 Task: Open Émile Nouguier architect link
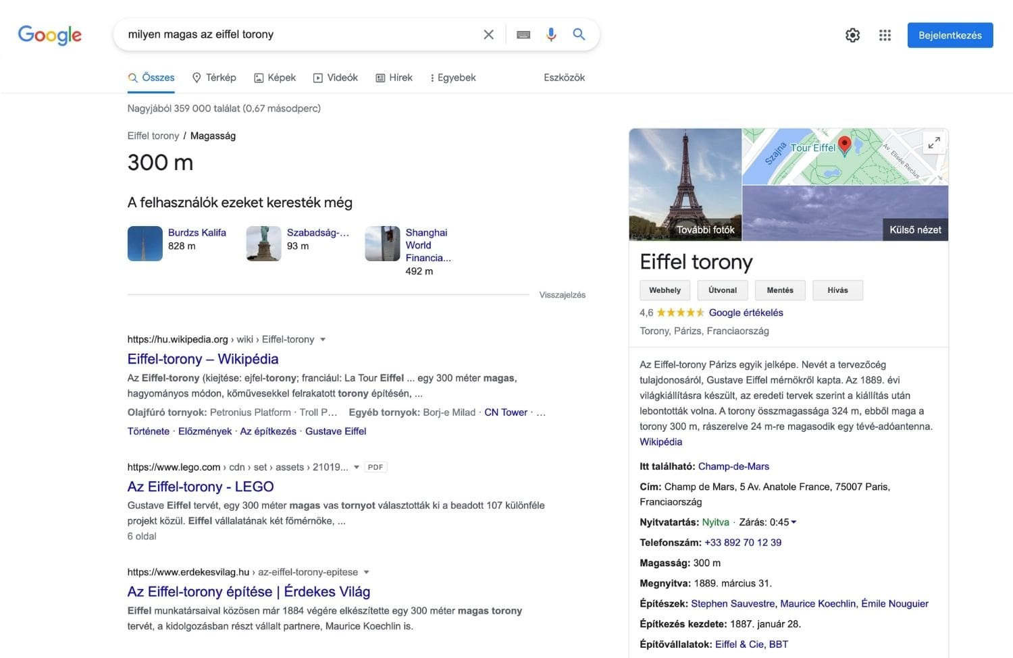(x=895, y=604)
